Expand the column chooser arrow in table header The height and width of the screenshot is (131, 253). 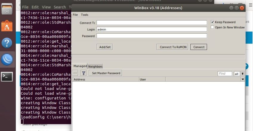(x=243, y=79)
